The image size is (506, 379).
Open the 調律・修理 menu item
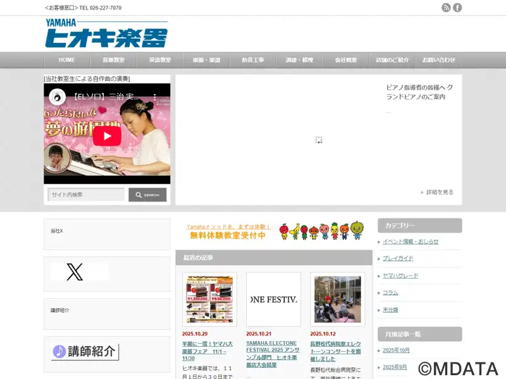tap(299, 60)
